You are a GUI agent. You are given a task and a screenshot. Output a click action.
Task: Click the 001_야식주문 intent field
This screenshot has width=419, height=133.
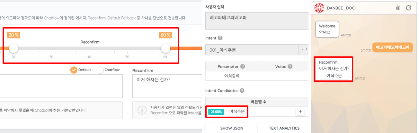pos(252,50)
